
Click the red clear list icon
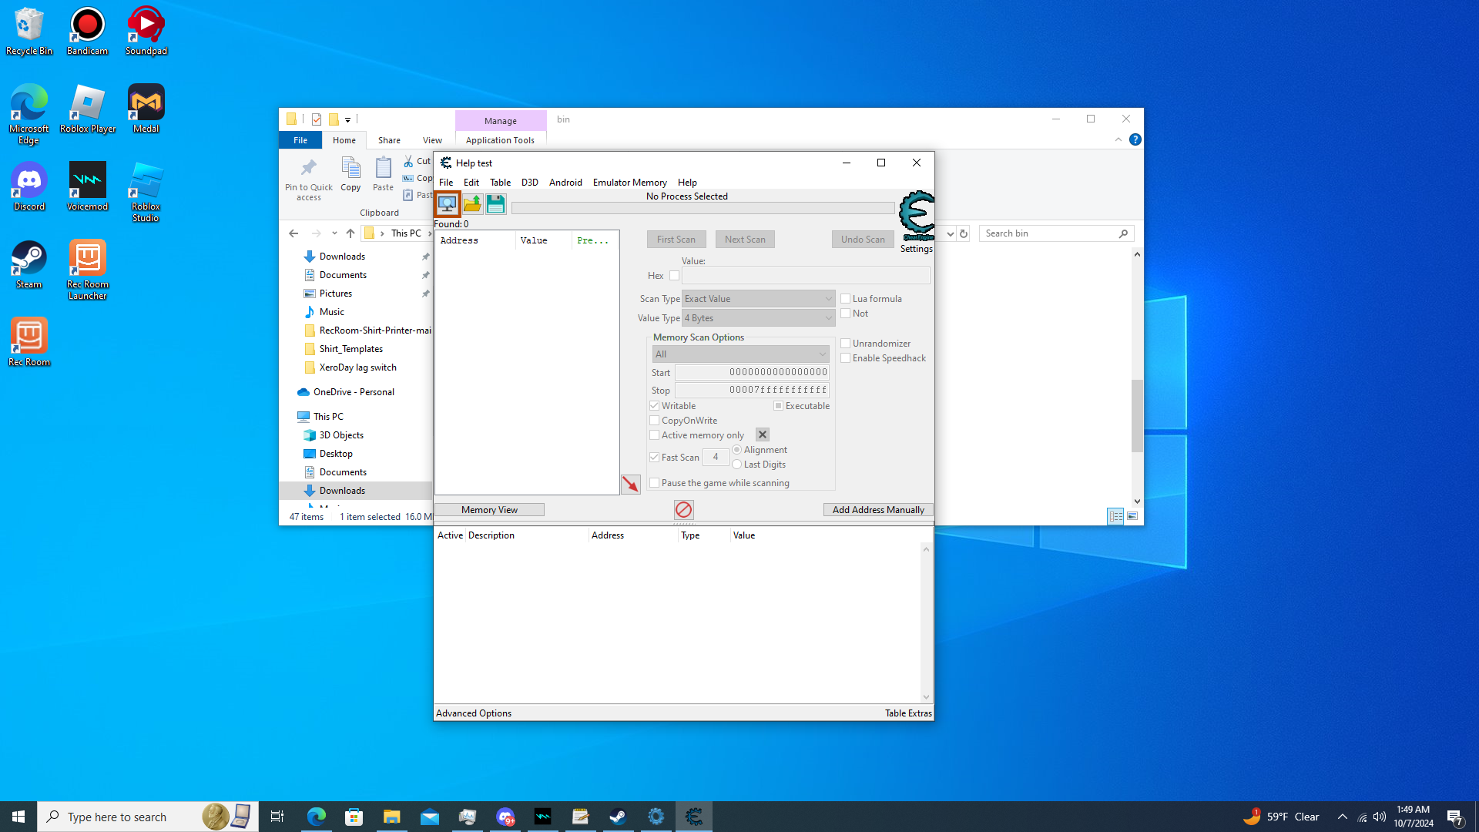pos(683,510)
